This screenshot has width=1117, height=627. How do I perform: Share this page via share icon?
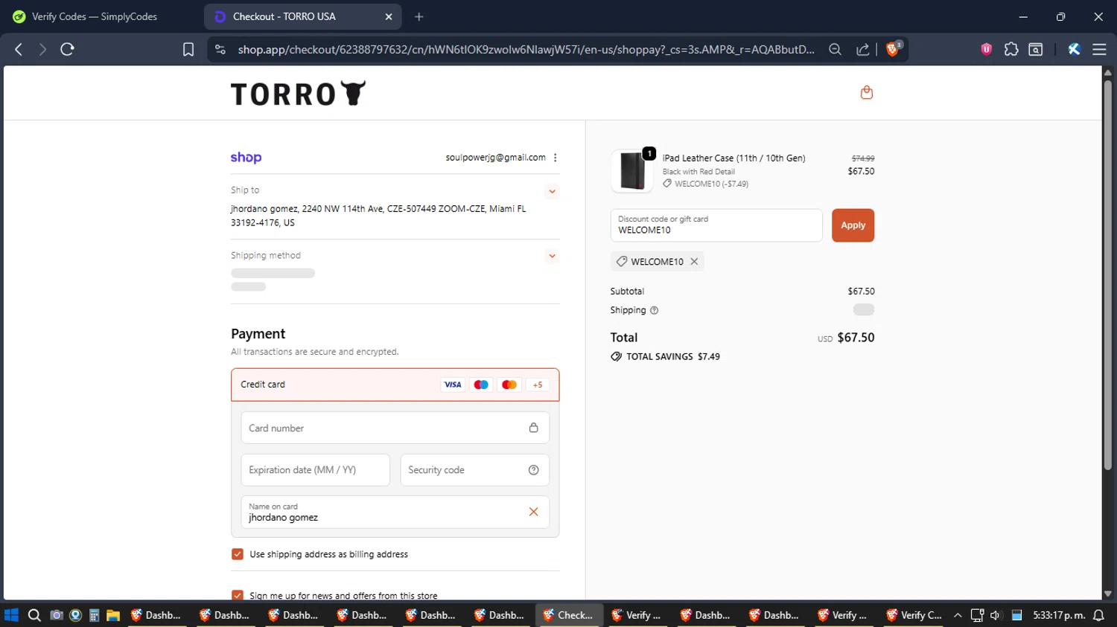(862, 49)
